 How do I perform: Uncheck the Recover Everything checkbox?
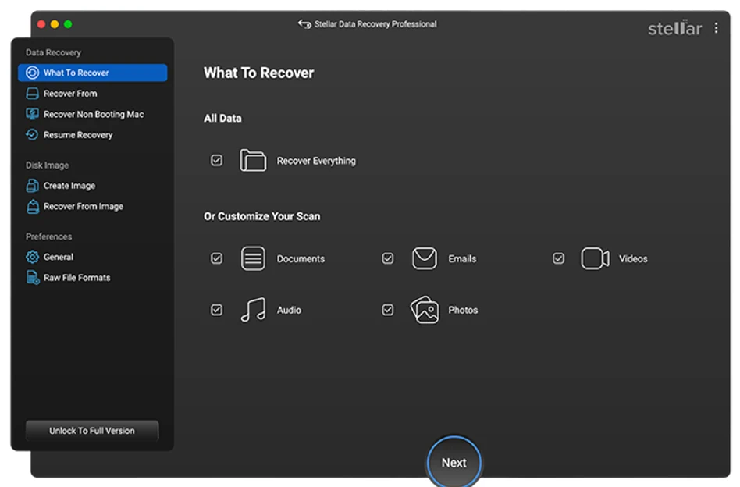[217, 161]
